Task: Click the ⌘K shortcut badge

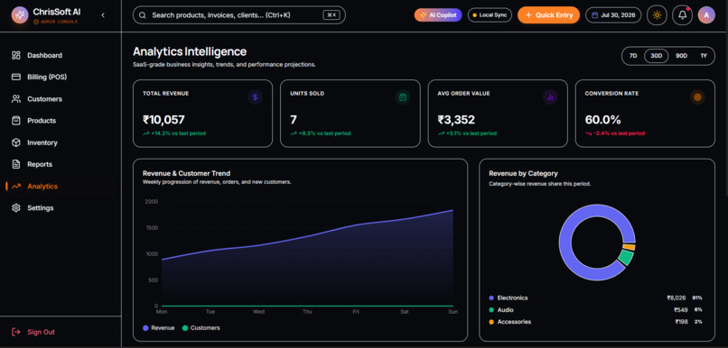Action: coord(331,15)
